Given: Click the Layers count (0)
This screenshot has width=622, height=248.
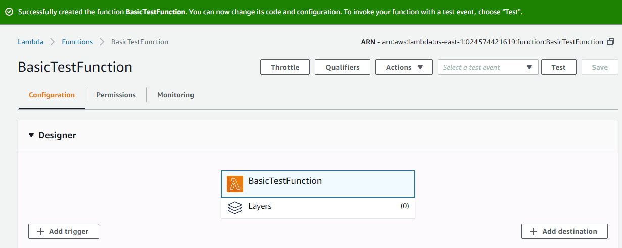Looking at the screenshot, I should point(405,206).
